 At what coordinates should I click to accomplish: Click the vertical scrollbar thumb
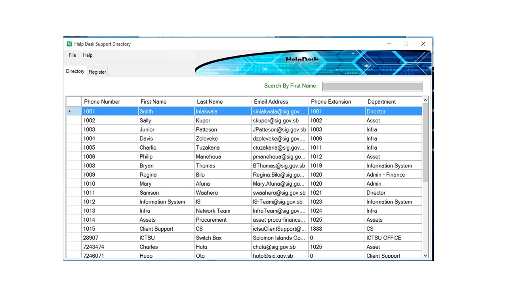(425, 142)
